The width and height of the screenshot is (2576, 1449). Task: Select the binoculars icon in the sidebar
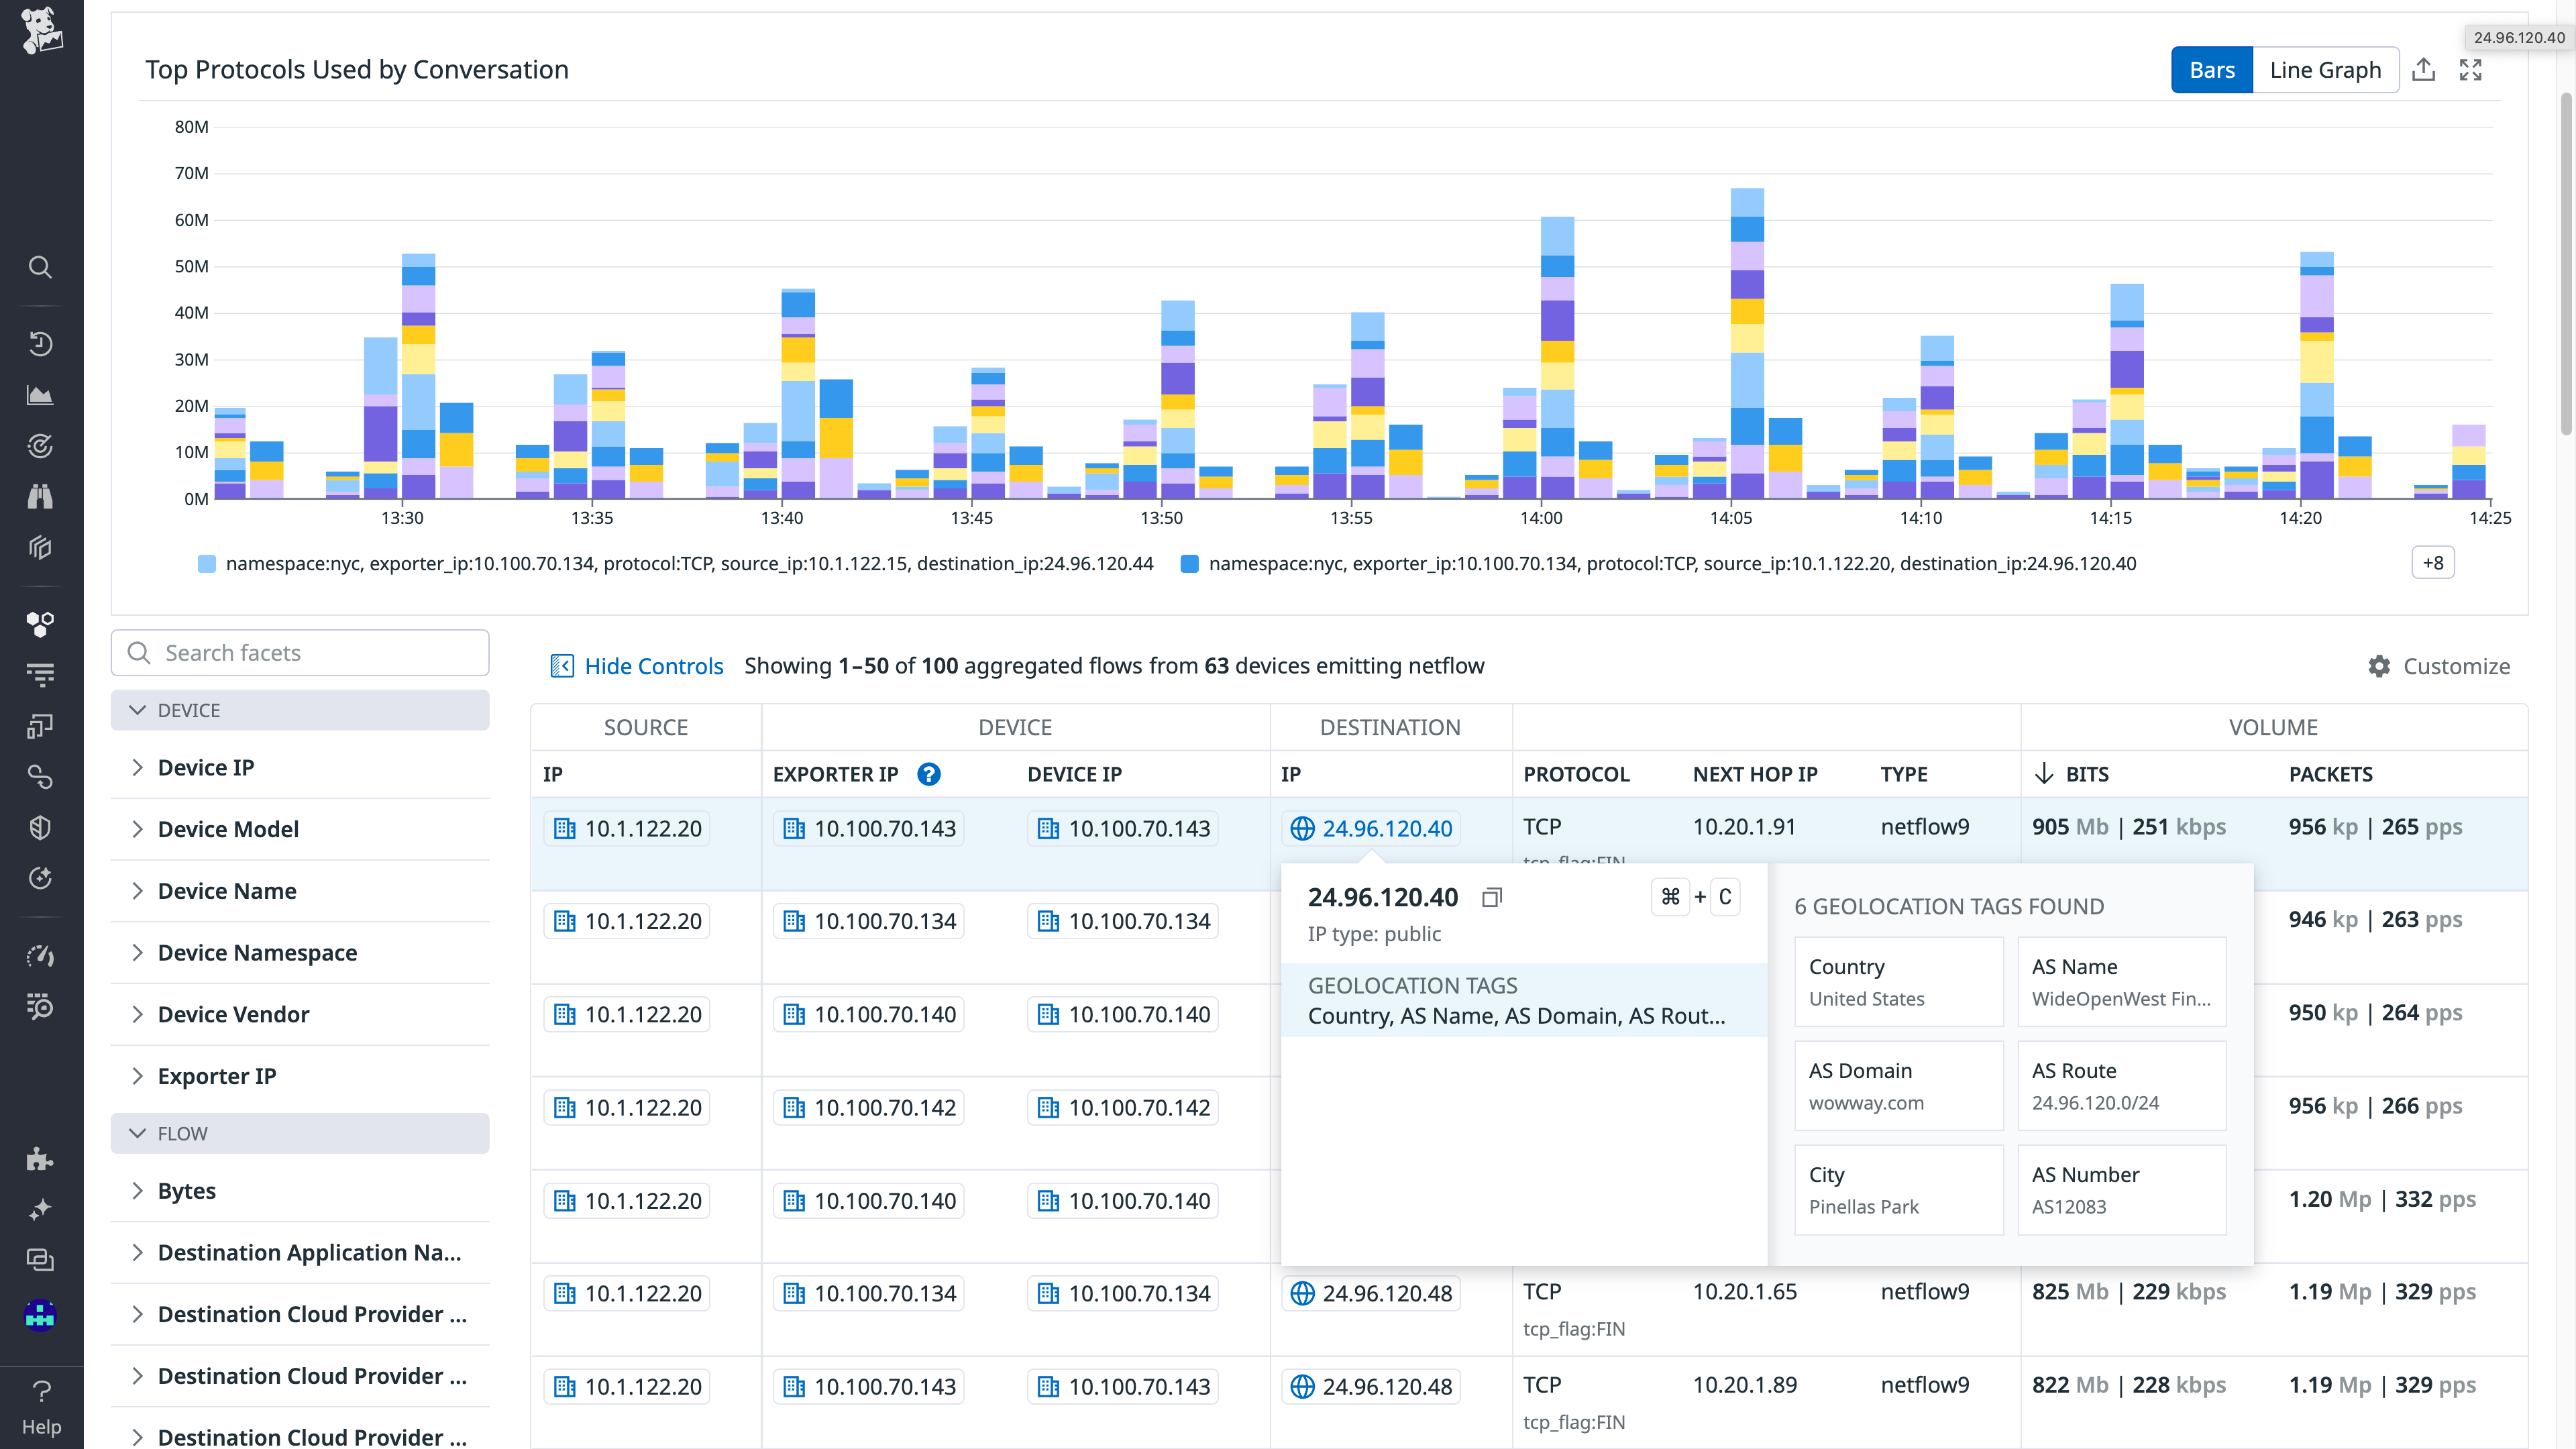point(40,497)
